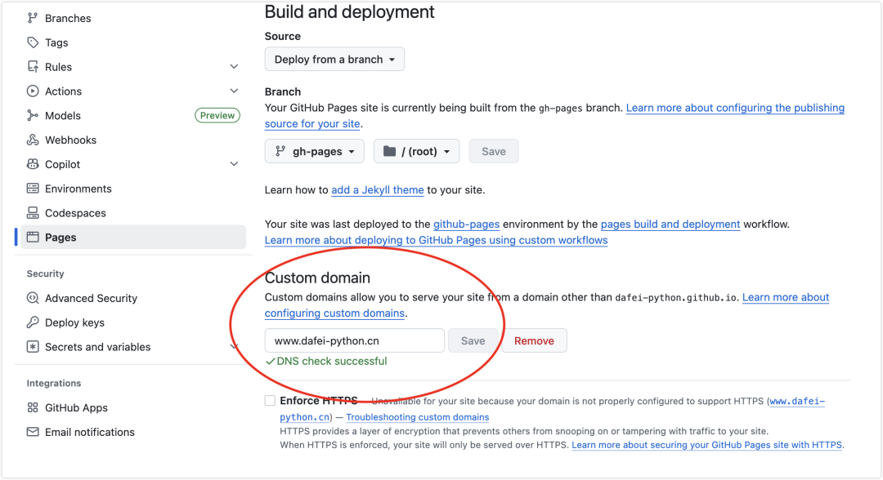The width and height of the screenshot is (883, 480).
Task: Click the Deploy keys icon
Action: [33, 322]
